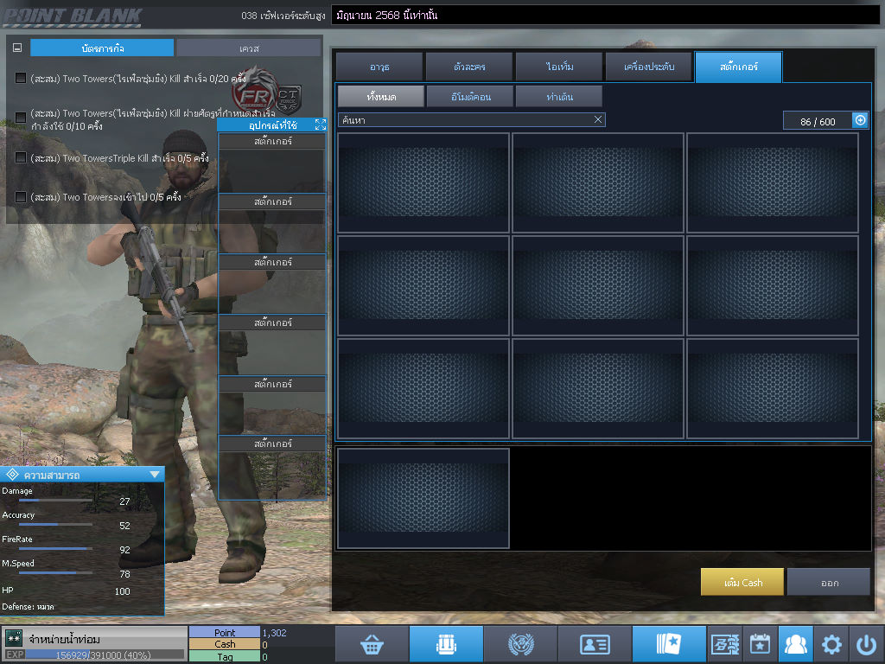This screenshot has height=664, width=885.
Task: Open the shop basket icon
Action: click(372, 643)
